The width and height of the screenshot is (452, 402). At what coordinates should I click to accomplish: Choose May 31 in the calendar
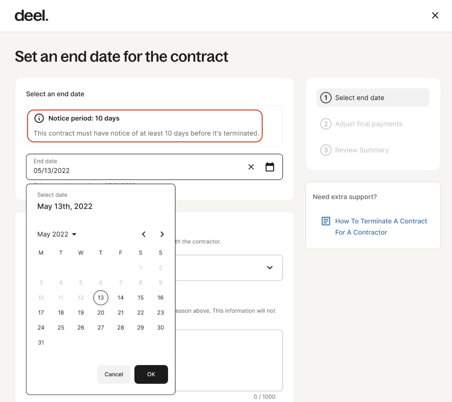pos(41,342)
